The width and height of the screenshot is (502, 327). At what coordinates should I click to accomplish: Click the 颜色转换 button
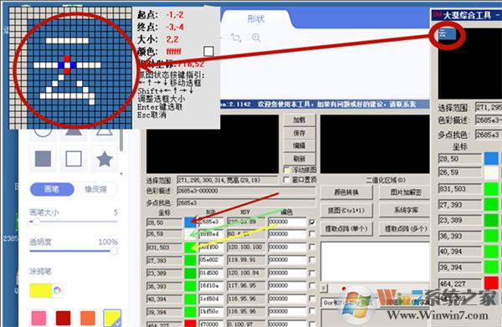346,192
